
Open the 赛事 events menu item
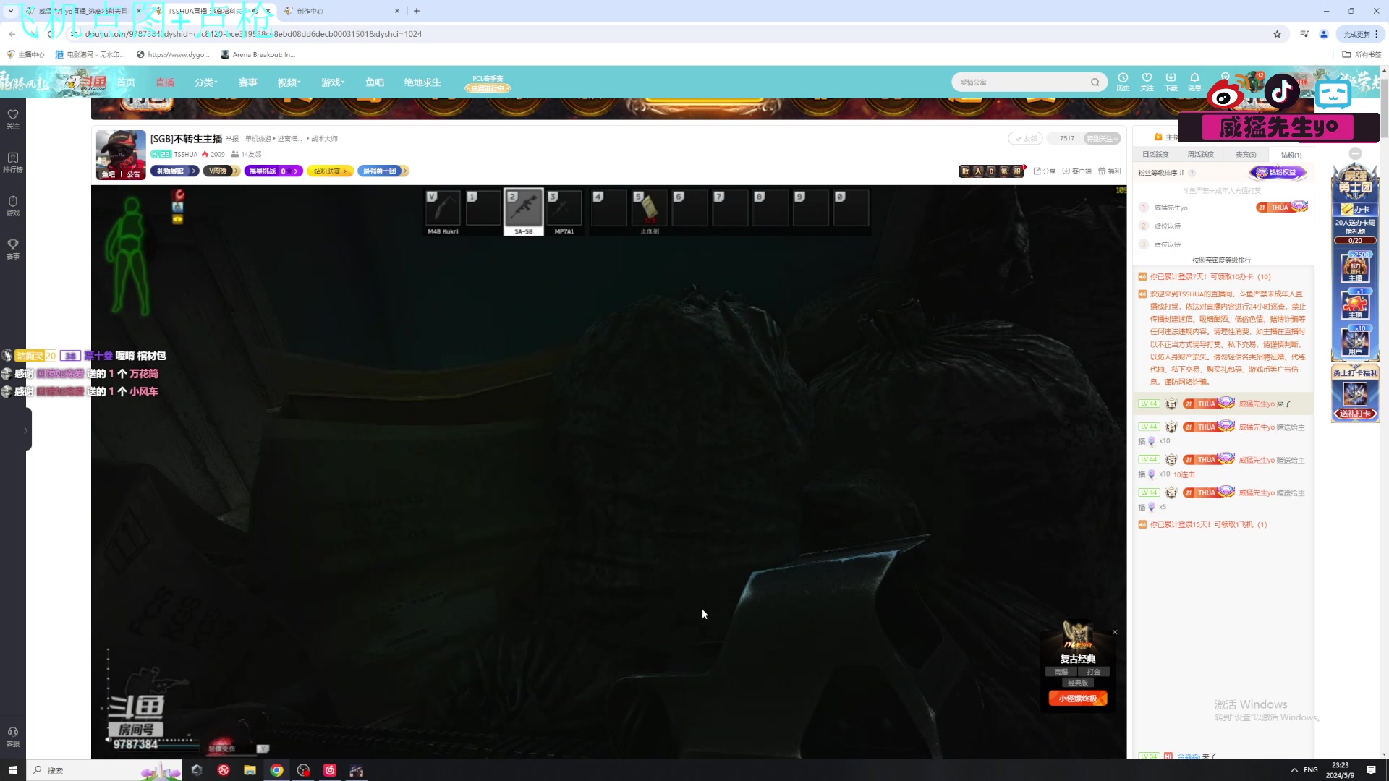pos(247,82)
